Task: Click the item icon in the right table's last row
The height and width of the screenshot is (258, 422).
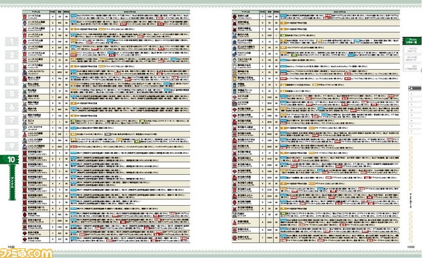Action: pos(235,238)
